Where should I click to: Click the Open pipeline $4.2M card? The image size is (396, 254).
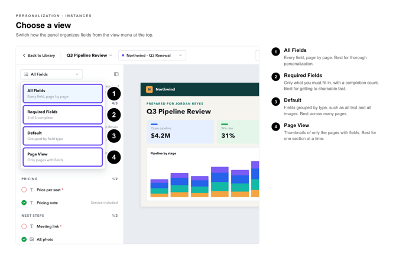point(180,132)
